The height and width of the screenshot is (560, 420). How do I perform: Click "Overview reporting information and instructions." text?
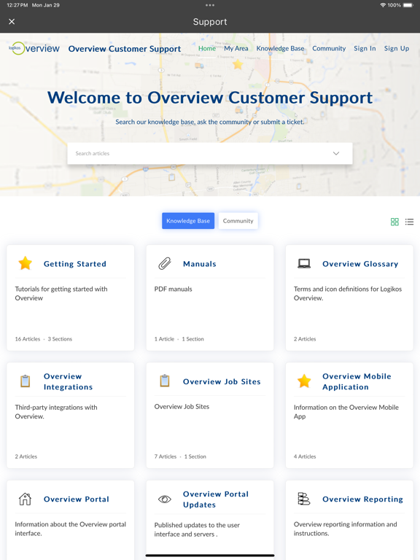pos(346,529)
